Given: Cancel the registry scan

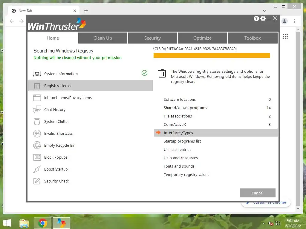Looking at the screenshot, I should pyautogui.click(x=257, y=193).
